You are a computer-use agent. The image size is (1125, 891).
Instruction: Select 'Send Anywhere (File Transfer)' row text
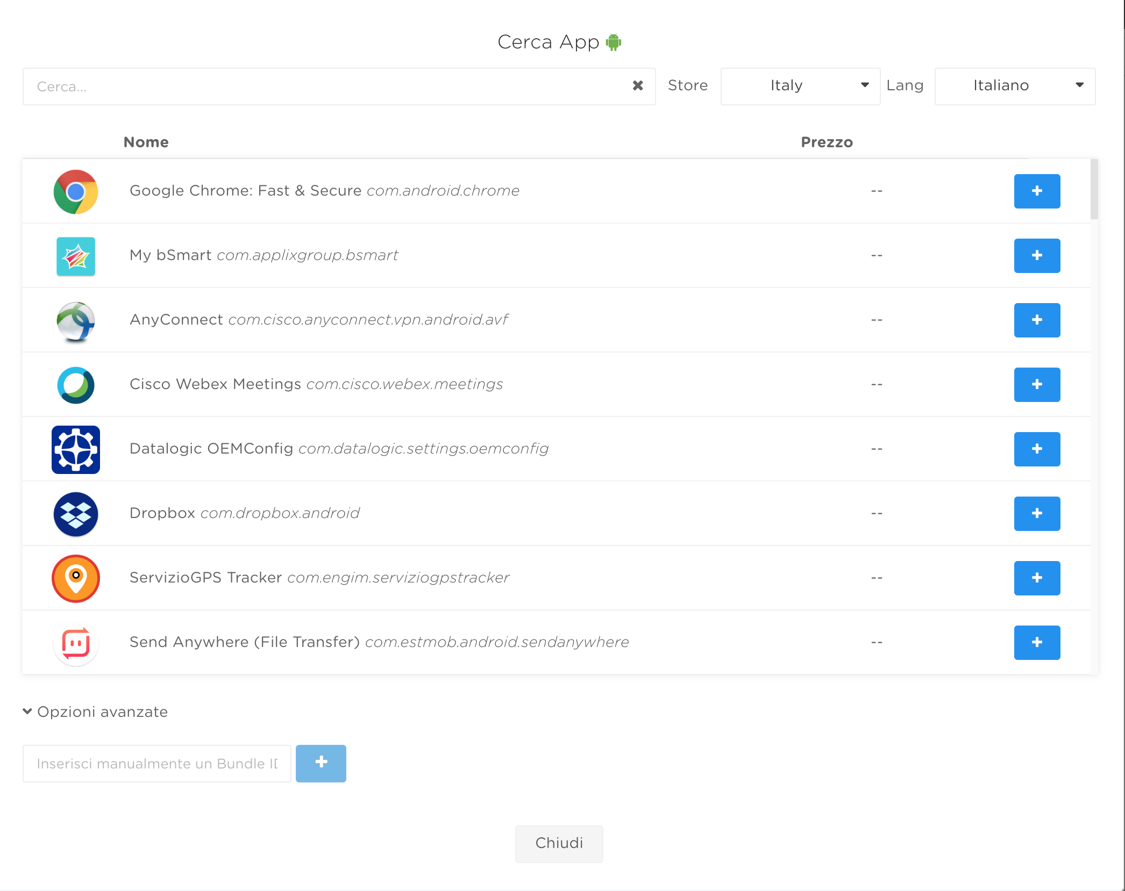pos(245,642)
